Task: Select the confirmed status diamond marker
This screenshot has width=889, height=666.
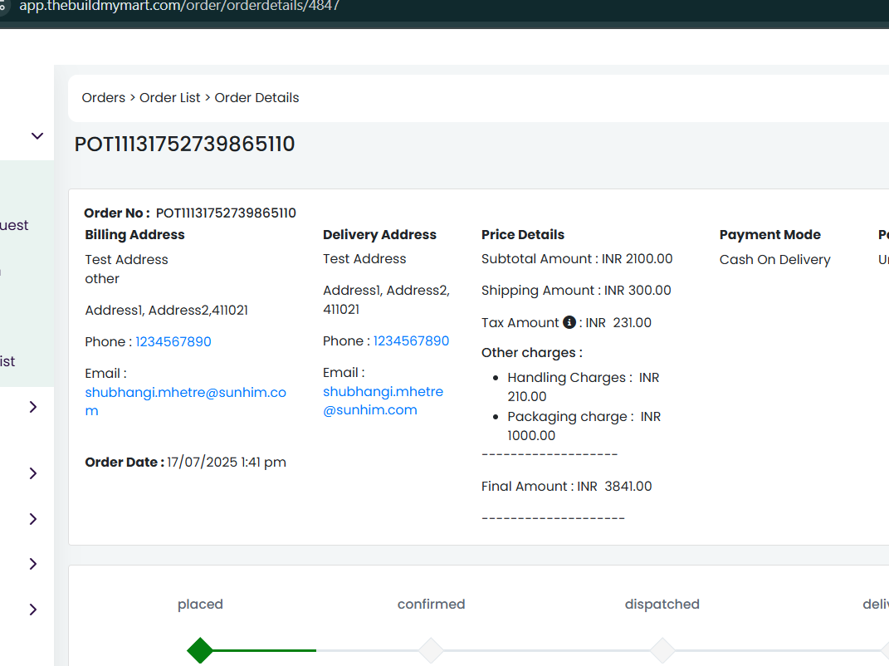Action: tap(431, 650)
